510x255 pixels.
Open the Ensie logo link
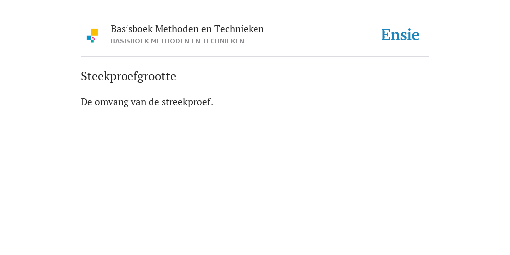[400, 35]
